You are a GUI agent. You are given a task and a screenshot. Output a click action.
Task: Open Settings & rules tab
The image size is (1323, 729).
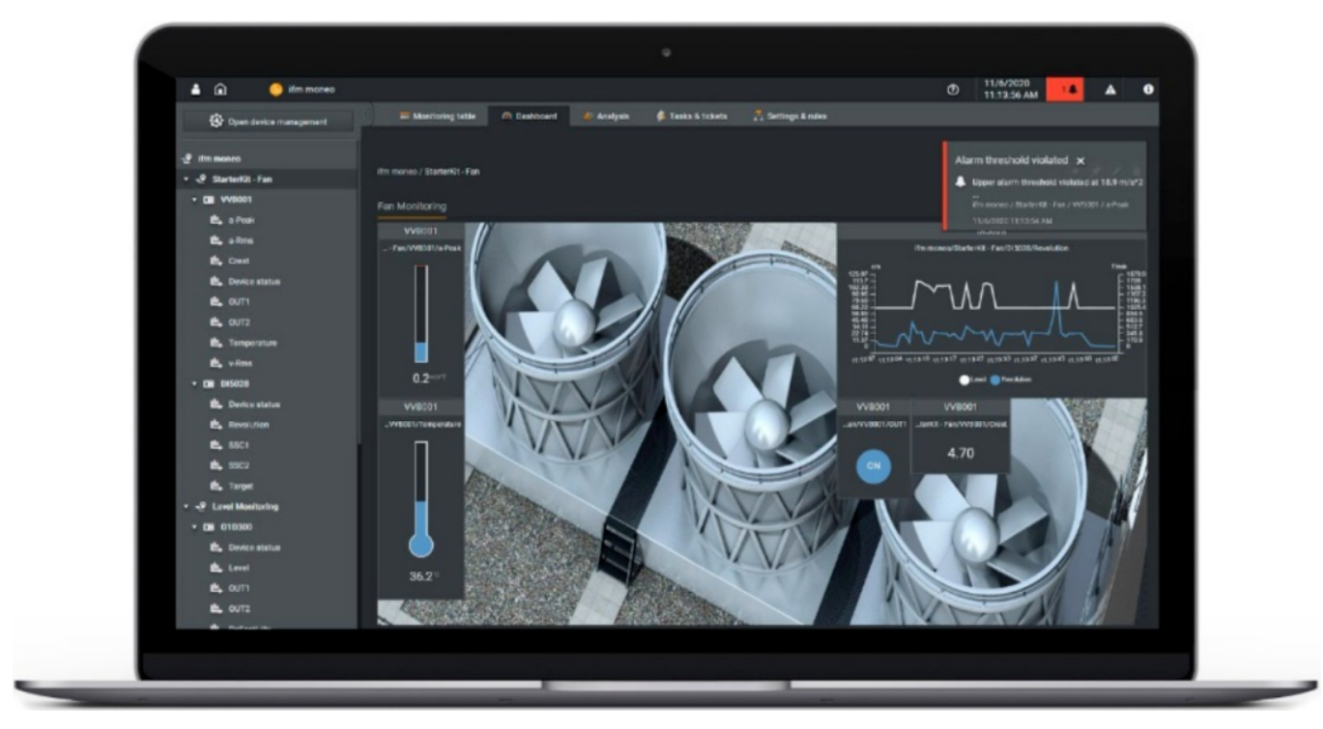pos(790,116)
